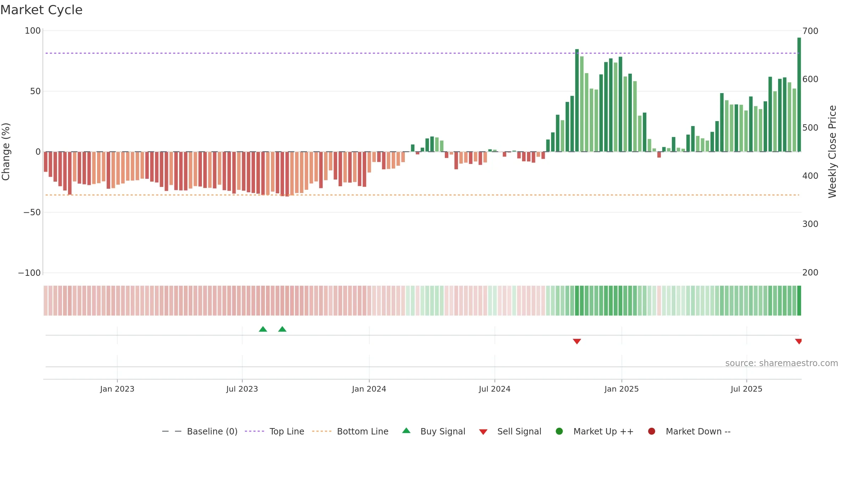Click the Jan 2024 x-axis label

369,389
